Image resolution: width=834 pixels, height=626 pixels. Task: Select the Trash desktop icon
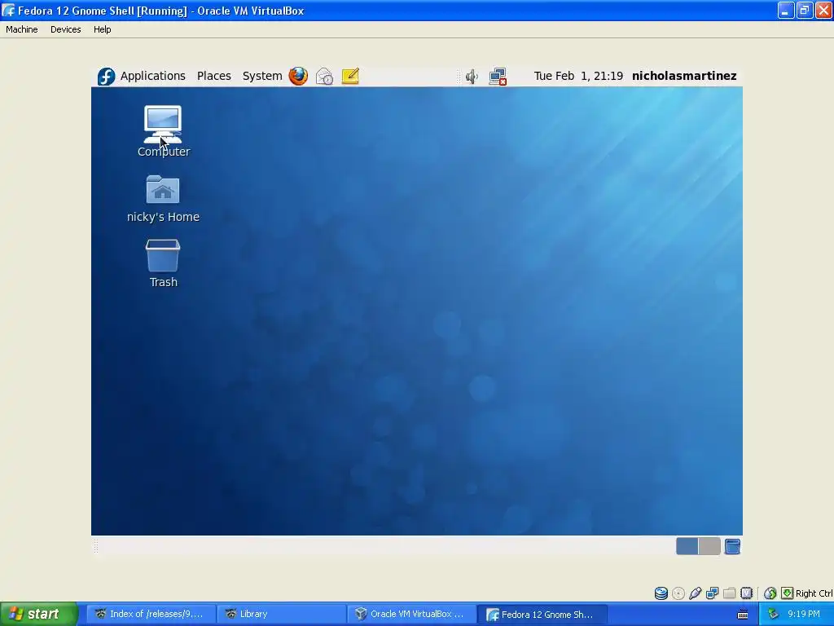click(163, 263)
